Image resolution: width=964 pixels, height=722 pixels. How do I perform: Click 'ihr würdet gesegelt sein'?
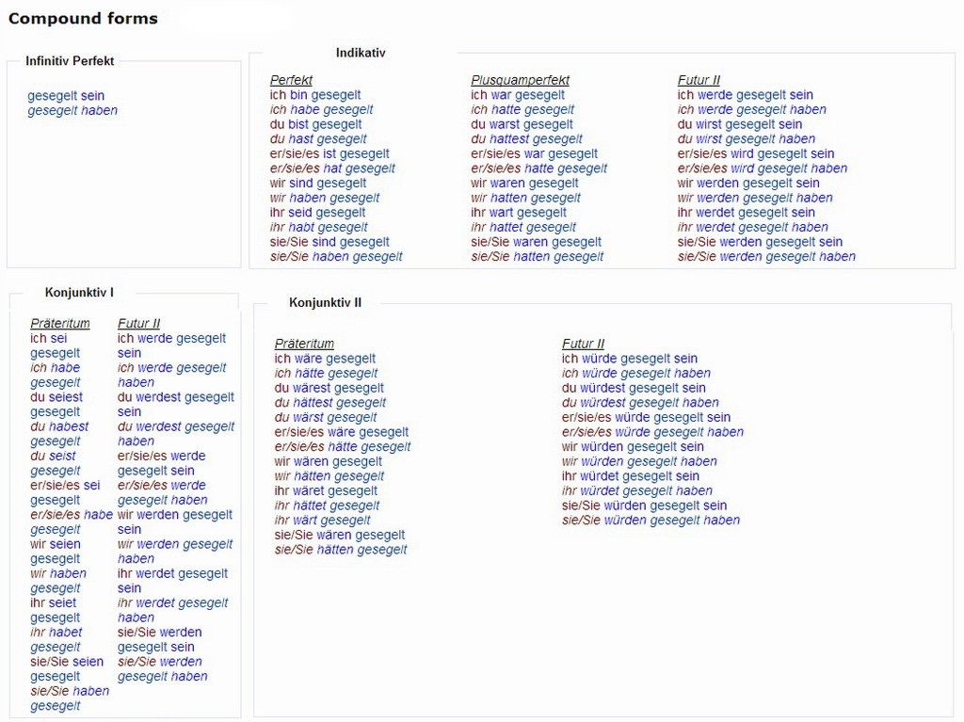(631, 476)
